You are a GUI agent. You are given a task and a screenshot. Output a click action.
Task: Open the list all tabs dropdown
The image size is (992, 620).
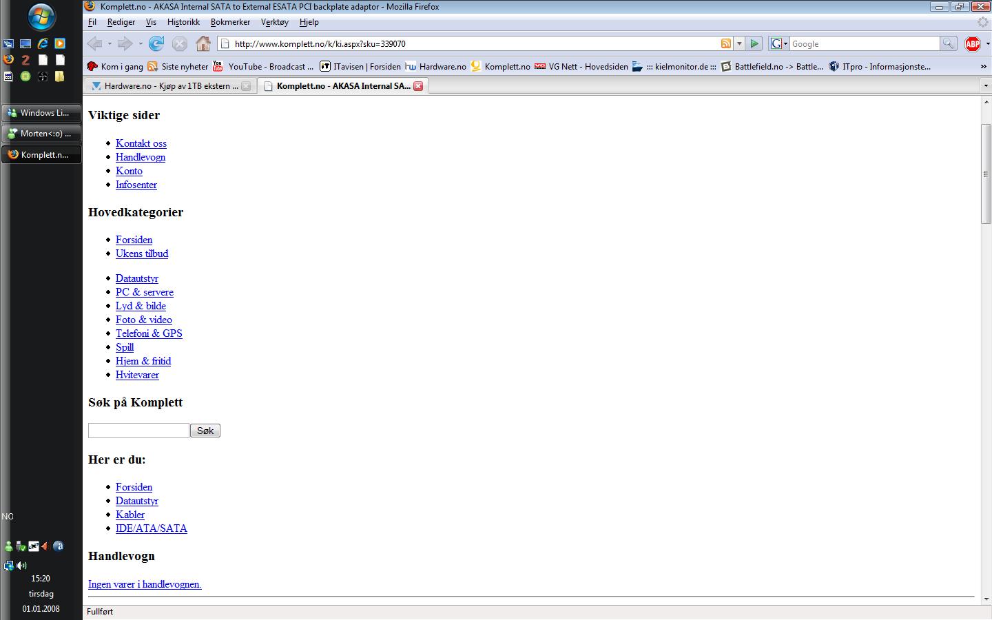pyautogui.click(x=985, y=86)
